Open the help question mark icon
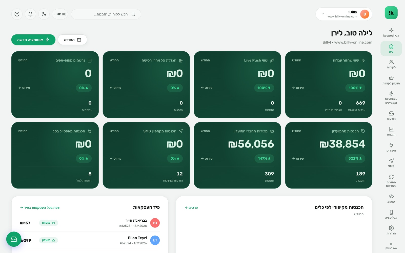The width and height of the screenshot is (405, 253). pos(17,14)
